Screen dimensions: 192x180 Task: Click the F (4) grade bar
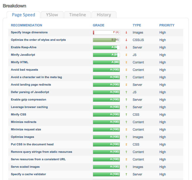point(106,33)
